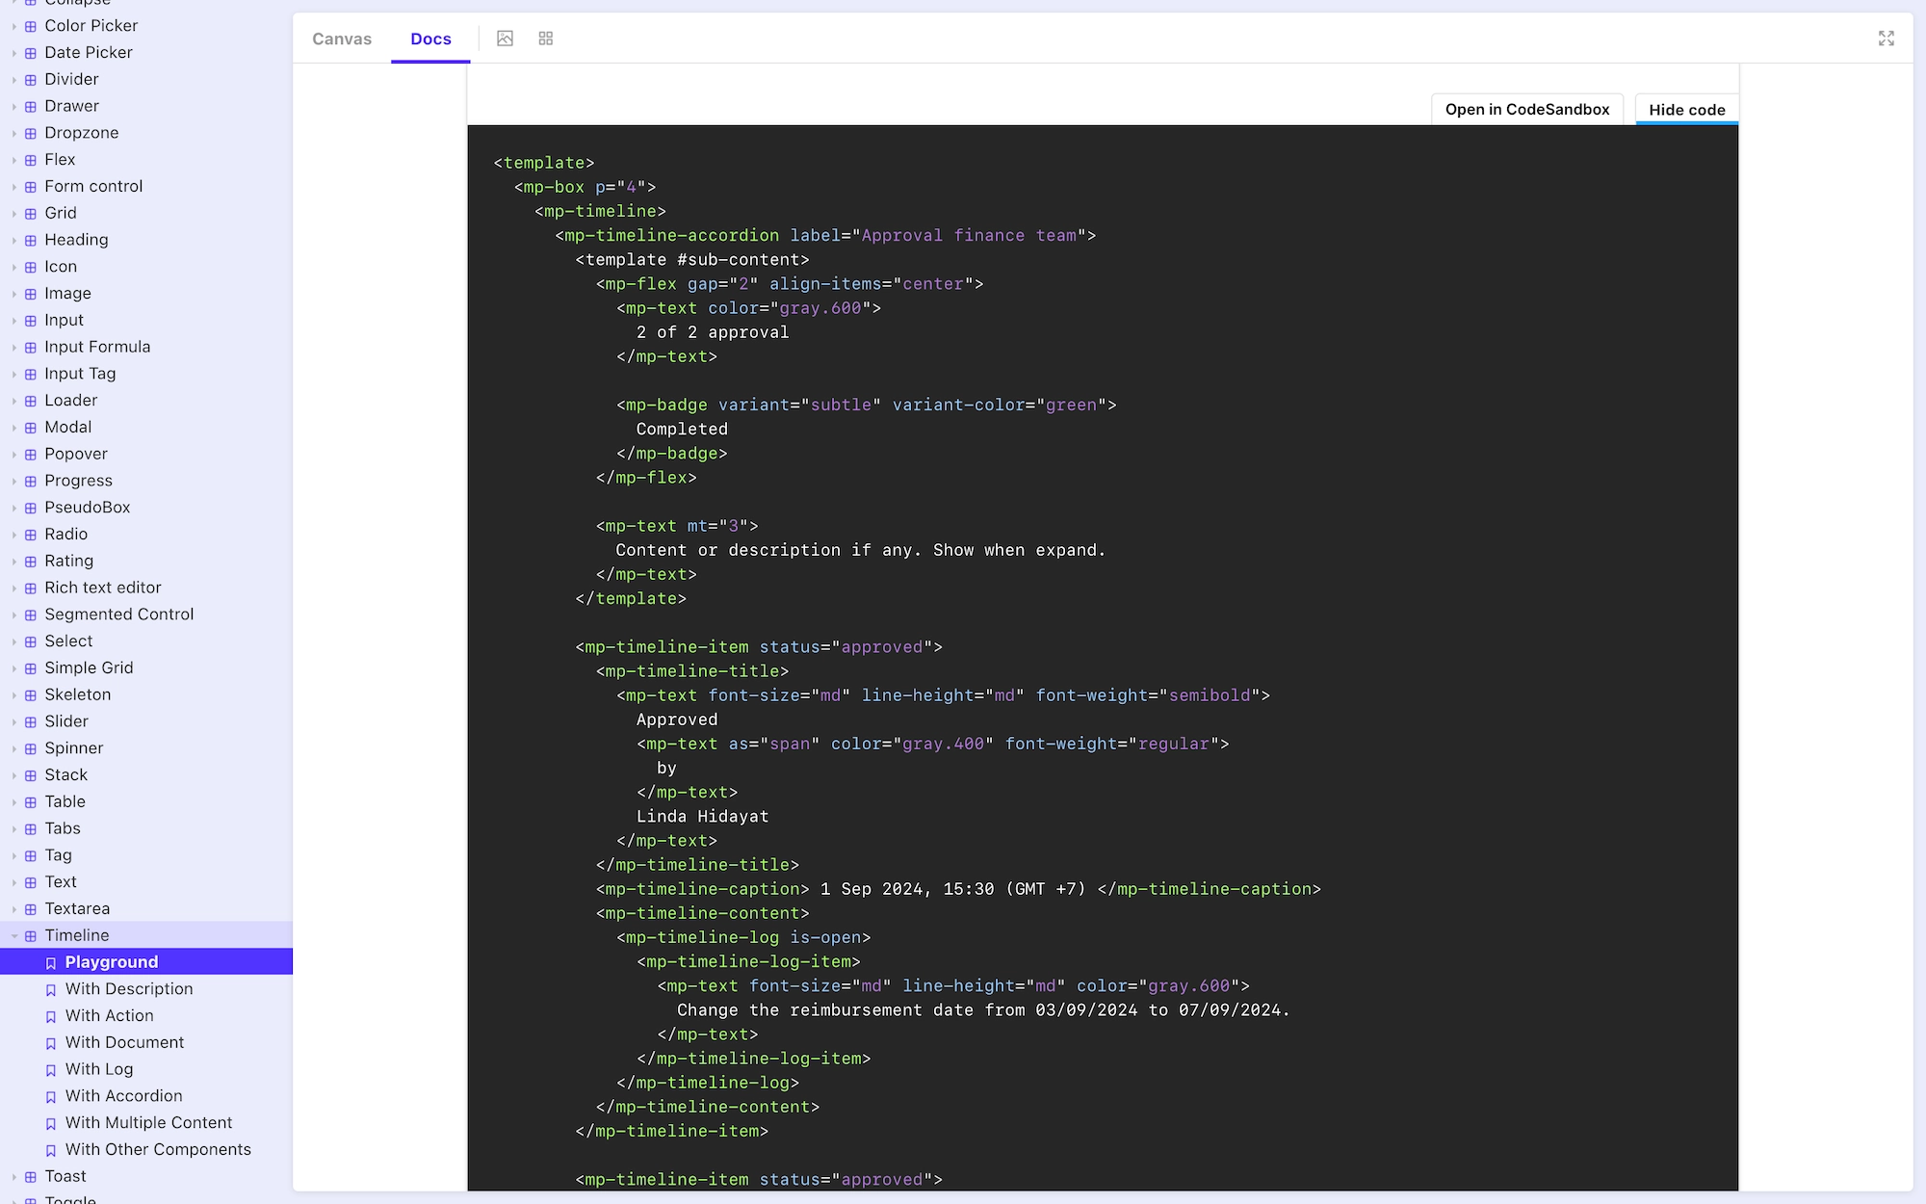This screenshot has width=1926, height=1204.
Task: Open the With Log story
Action: (x=99, y=1069)
